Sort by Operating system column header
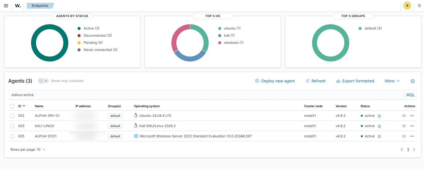Screen dimensions: 426x174 click(x=147, y=106)
